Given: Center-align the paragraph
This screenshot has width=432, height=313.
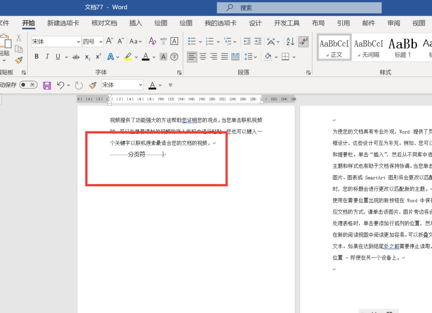Looking at the screenshot, I should [203, 57].
